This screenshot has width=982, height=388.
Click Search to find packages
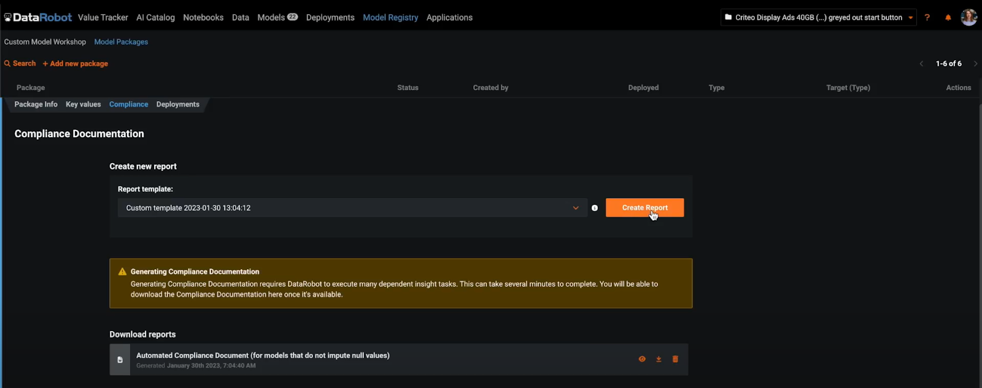[x=20, y=64]
